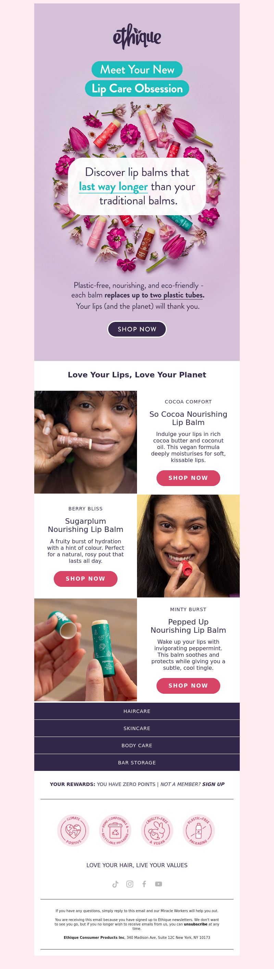
Task: Shop the Pepped Up Nourishing Lip Balm
Action: pos(188,686)
